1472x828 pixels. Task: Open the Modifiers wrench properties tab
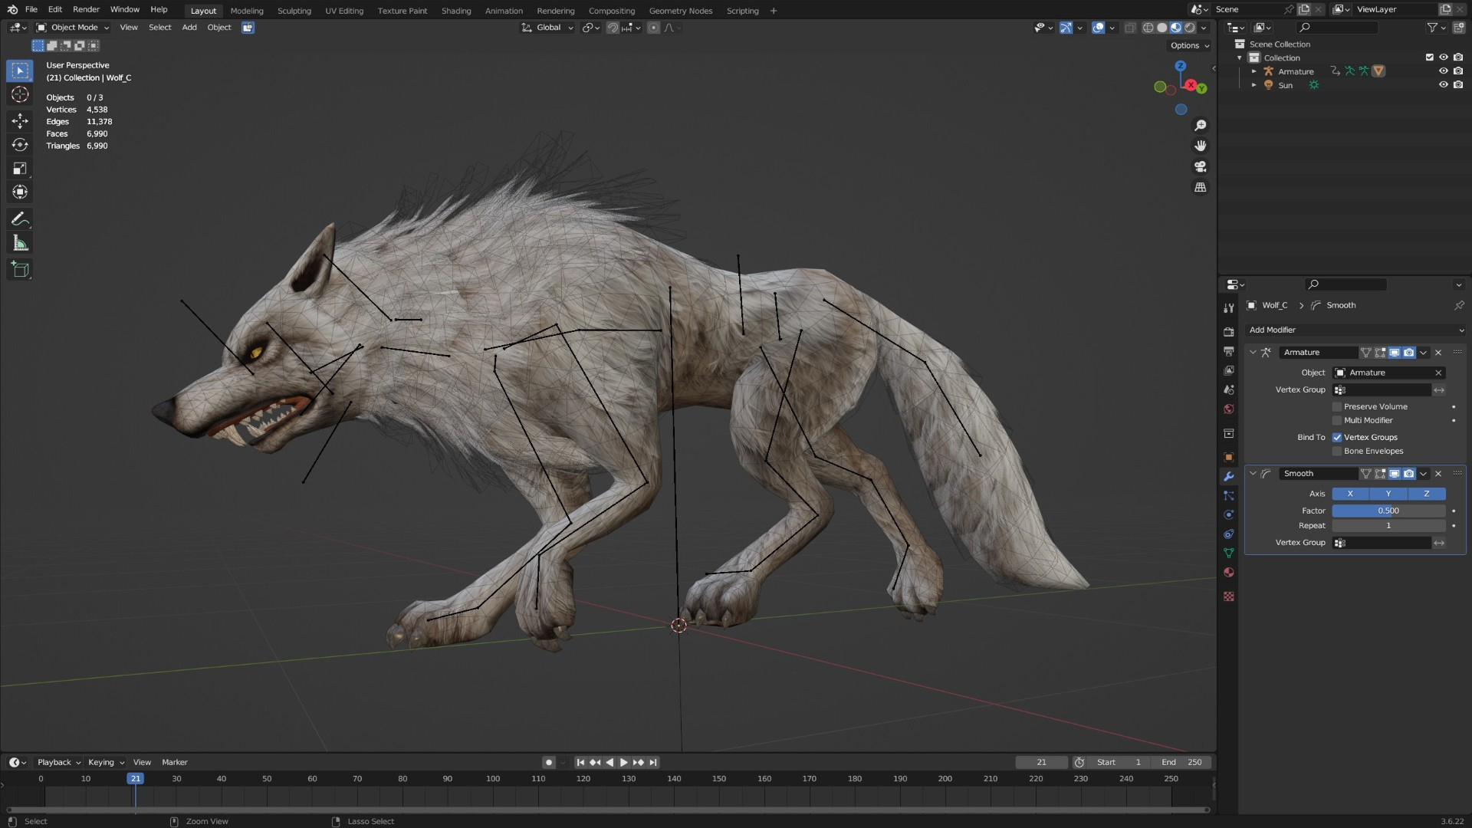(1229, 476)
